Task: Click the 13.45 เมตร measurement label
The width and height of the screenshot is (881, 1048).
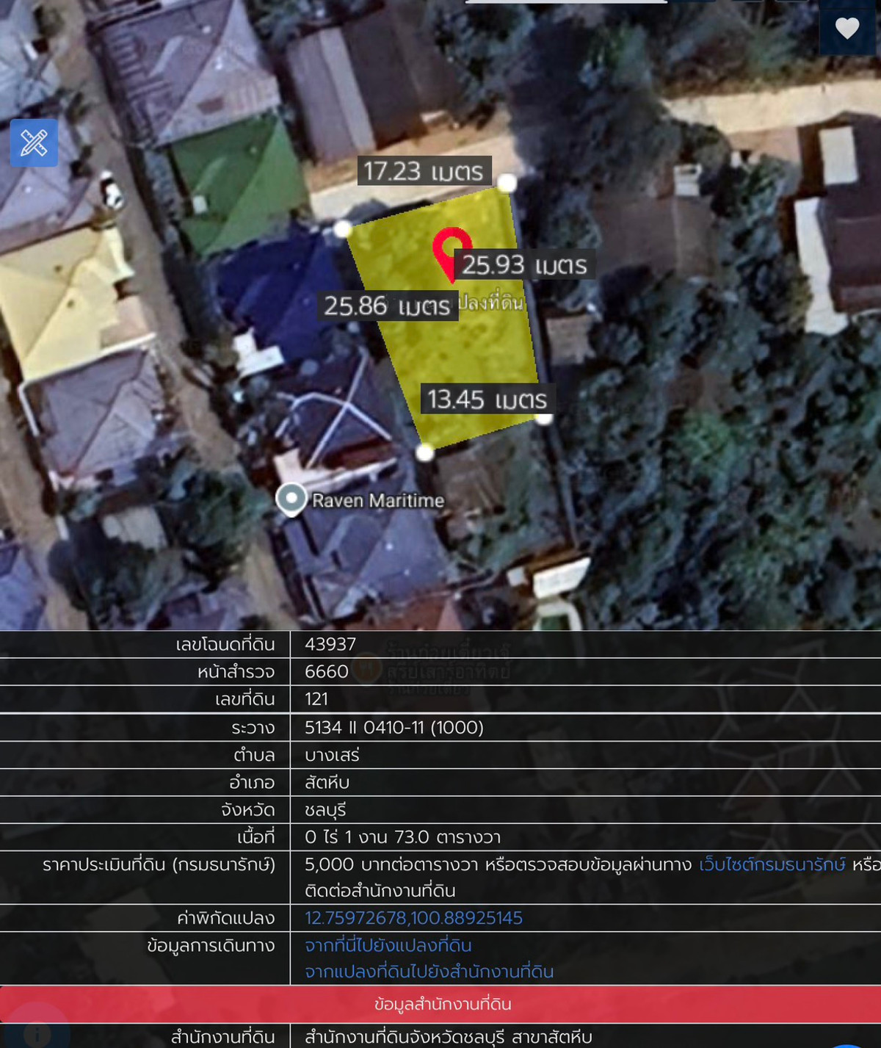Action: pyautogui.click(x=487, y=400)
